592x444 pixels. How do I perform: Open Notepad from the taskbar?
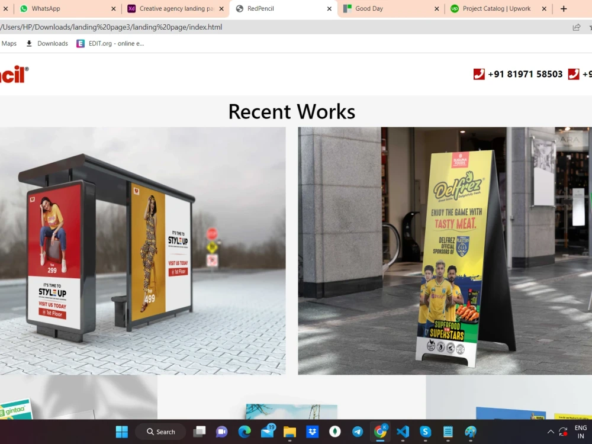click(448, 432)
